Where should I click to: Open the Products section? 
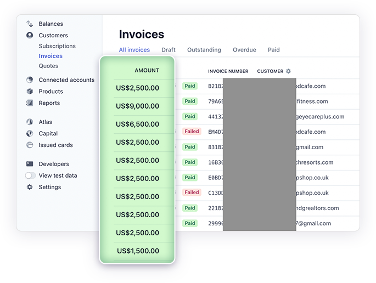point(51,91)
